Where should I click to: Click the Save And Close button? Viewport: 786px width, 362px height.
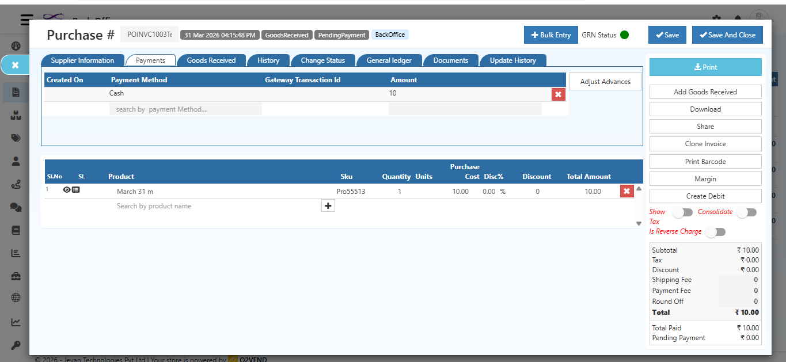(x=727, y=35)
